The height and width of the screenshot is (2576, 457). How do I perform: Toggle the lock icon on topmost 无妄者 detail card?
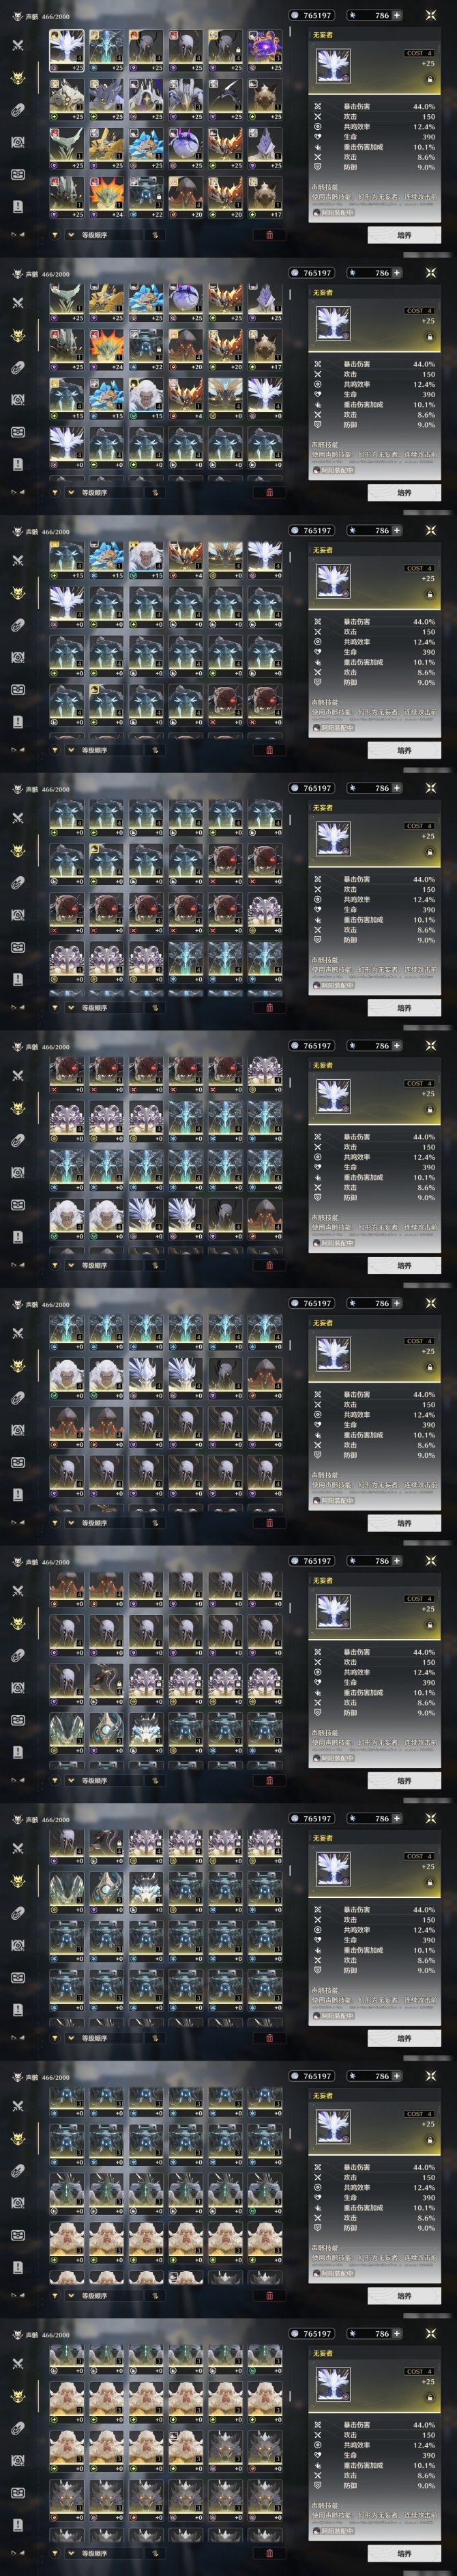[x=430, y=79]
